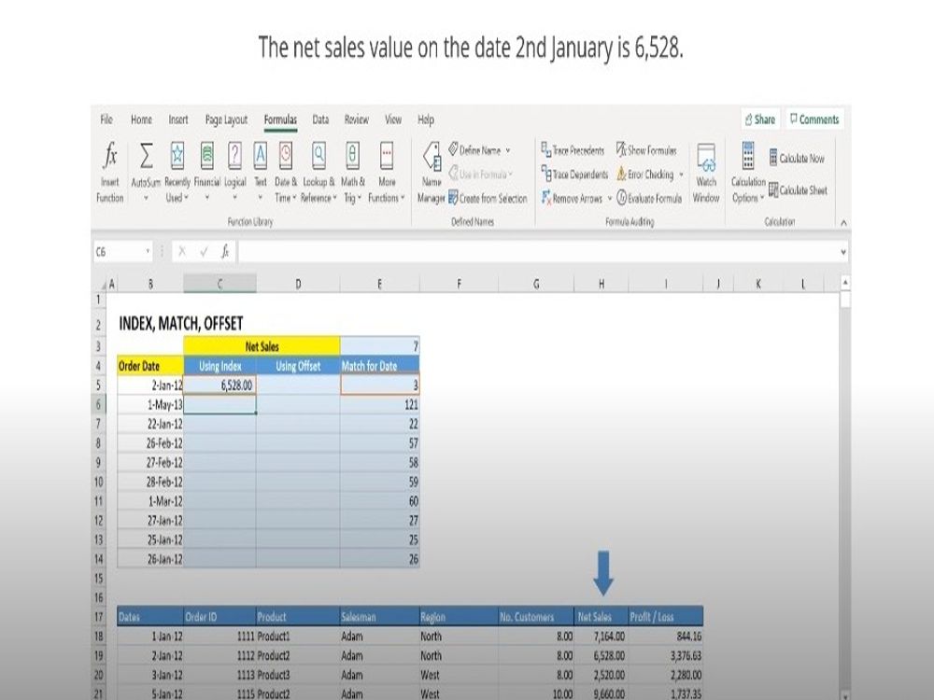Switch to the Home tab
This screenshot has height=700, width=934.
point(141,119)
